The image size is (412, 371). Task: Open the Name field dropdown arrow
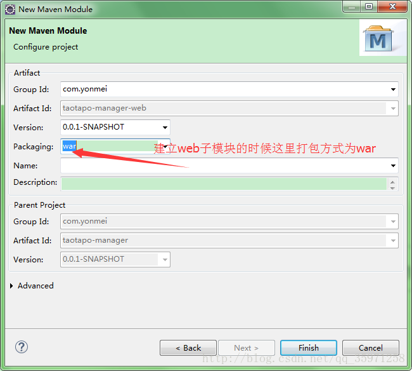click(393, 166)
